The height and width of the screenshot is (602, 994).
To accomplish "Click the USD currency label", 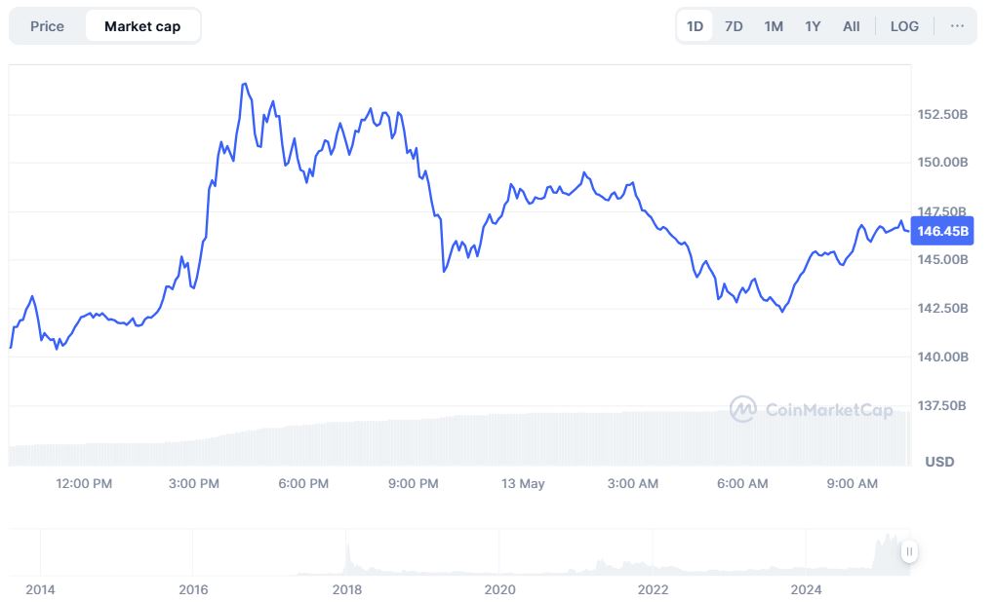I will point(939,461).
